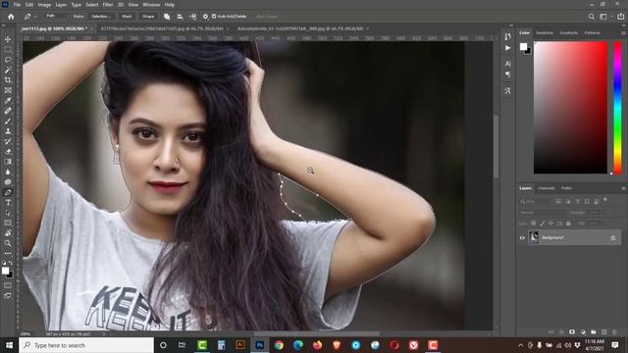The image size is (628, 353).
Task: Open the layer blending mode dropdown
Action: 544,213
